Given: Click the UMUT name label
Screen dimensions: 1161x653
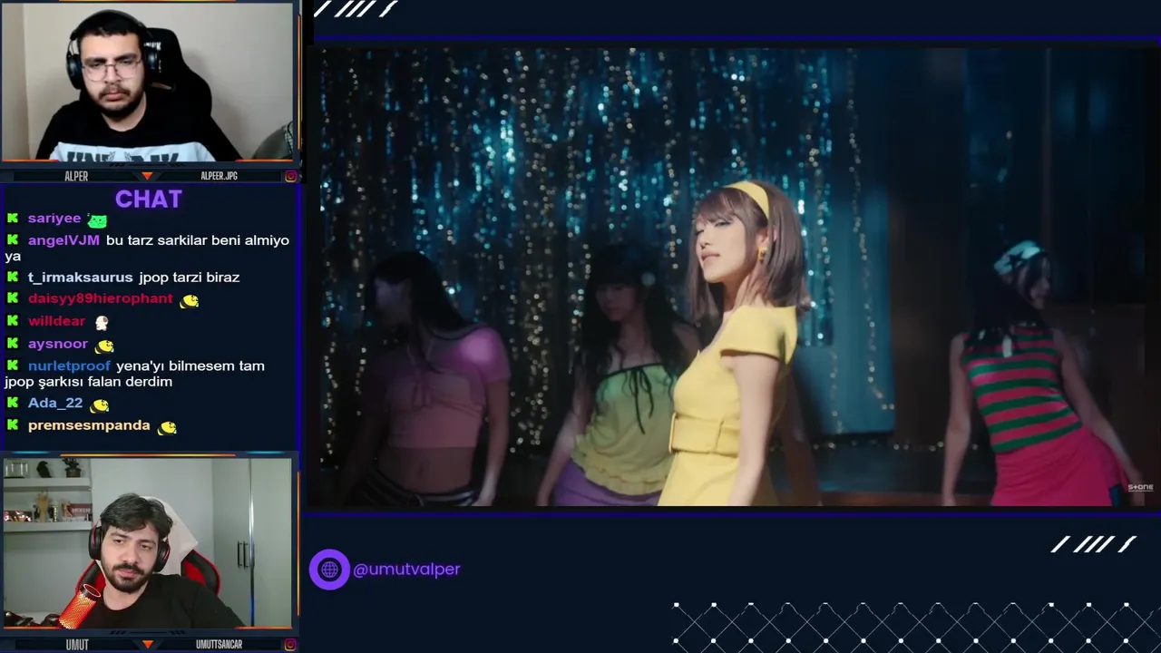Looking at the screenshot, I should tap(77, 645).
